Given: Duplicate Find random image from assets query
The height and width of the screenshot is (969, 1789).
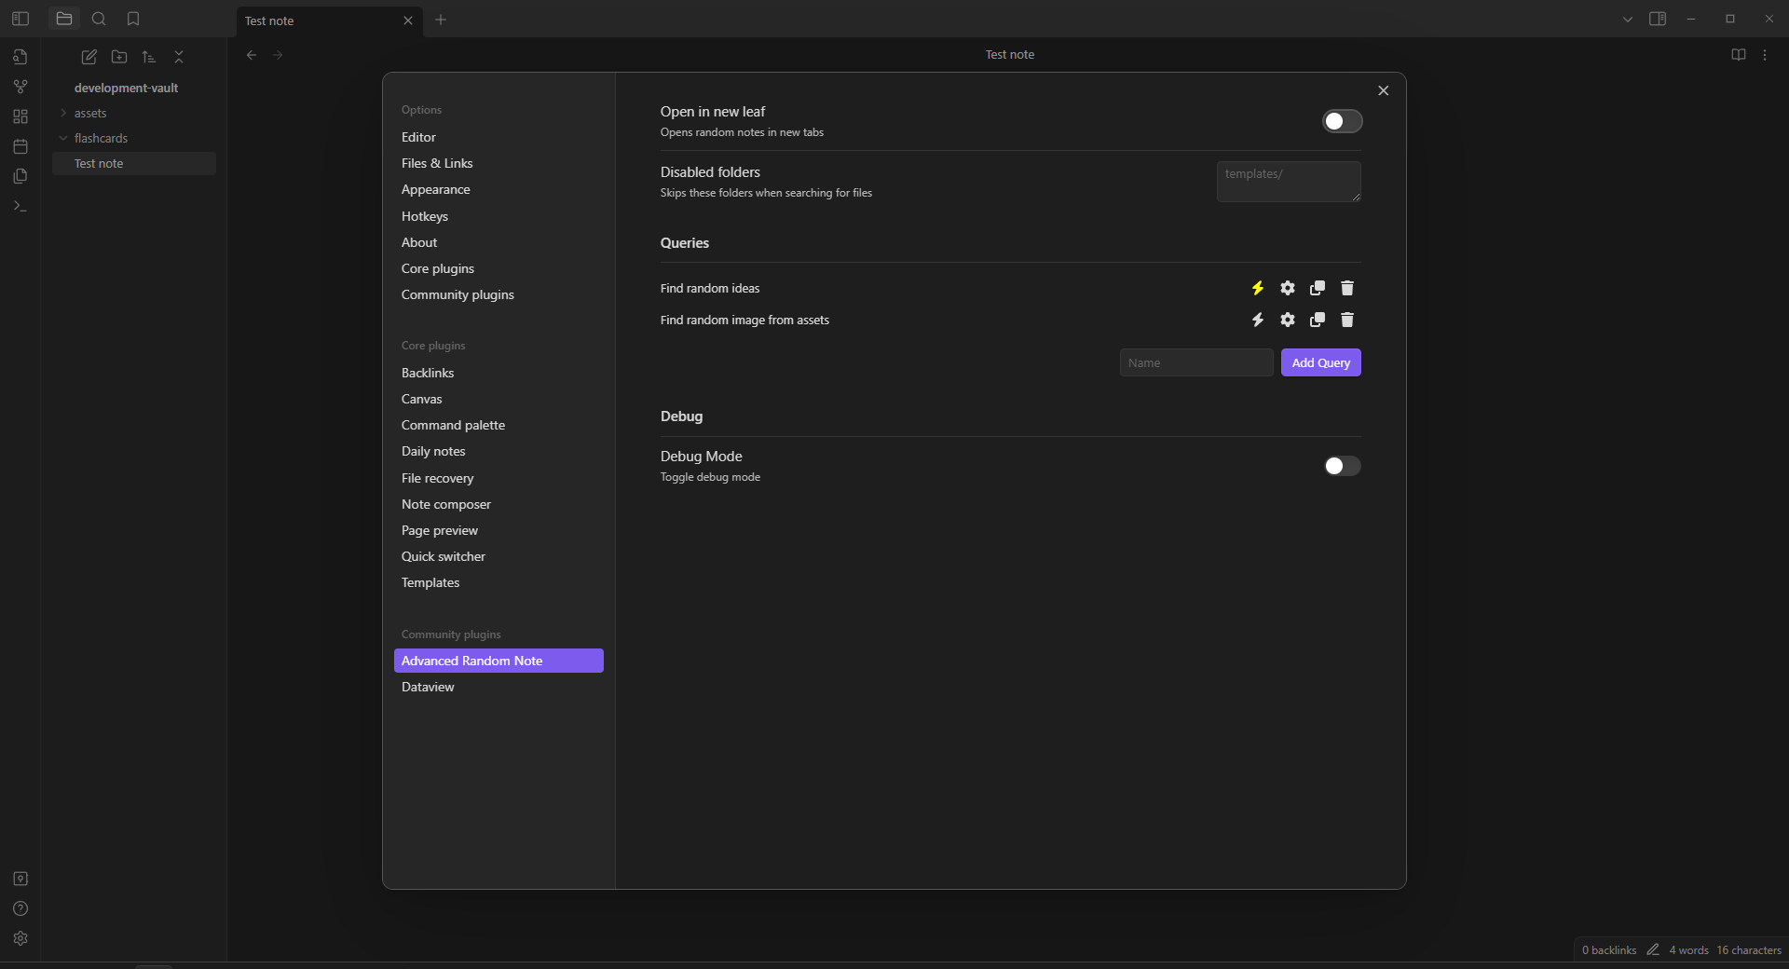Looking at the screenshot, I should [x=1318, y=320].
